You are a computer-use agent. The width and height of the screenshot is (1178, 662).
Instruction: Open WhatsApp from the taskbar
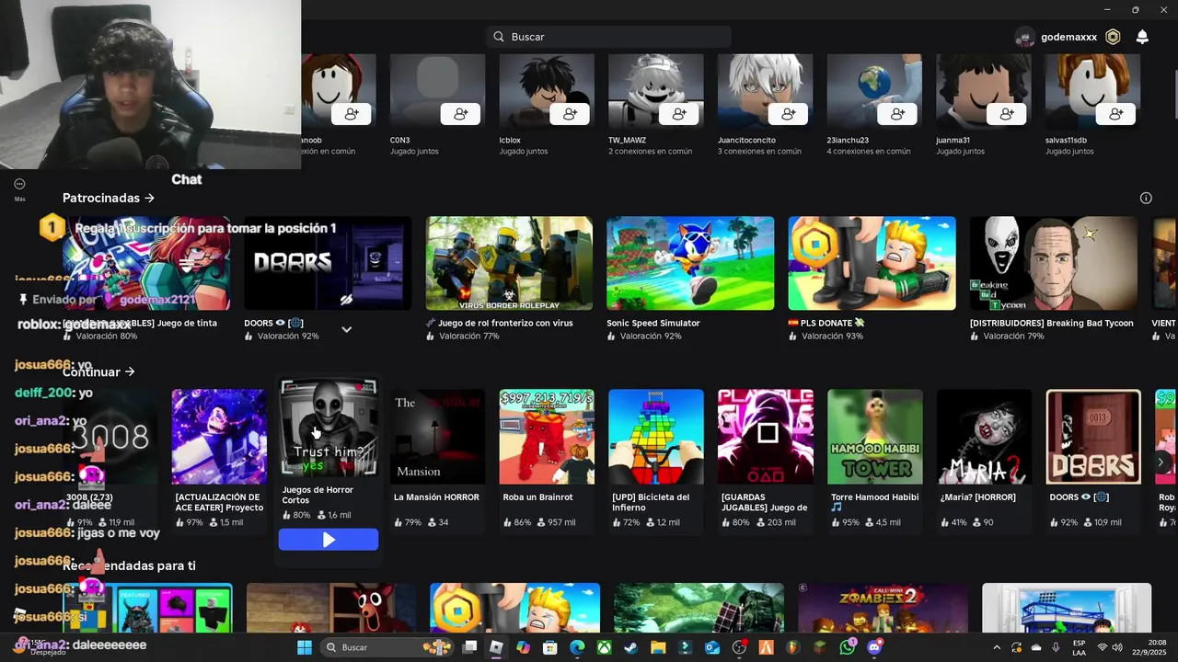848,647
